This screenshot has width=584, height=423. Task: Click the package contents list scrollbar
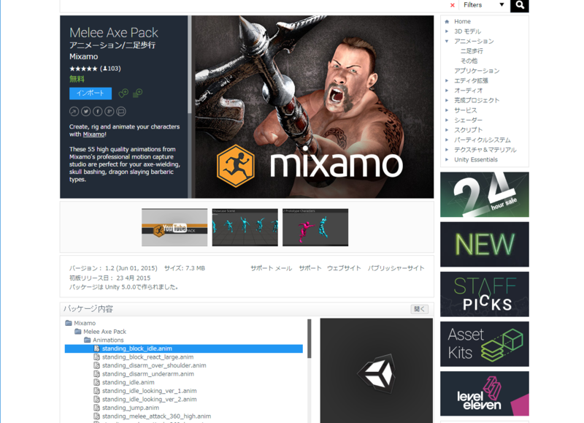(x=309, y=338)
